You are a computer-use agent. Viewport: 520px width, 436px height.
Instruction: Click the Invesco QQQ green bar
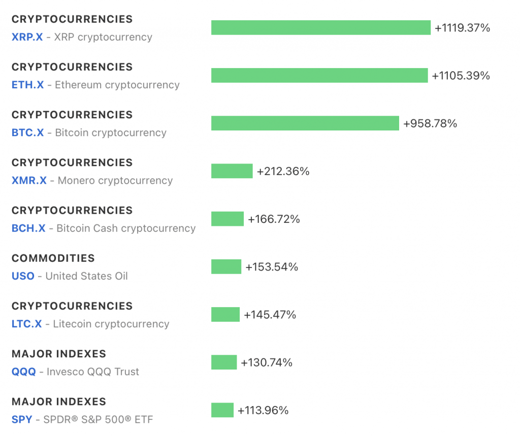[x=224, y=362]
